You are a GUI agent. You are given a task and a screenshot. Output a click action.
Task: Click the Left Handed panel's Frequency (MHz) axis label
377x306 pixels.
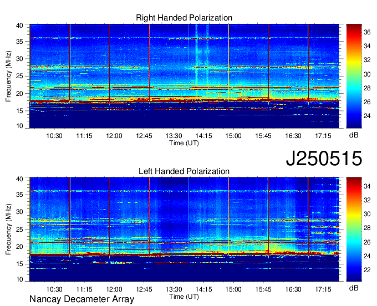[x=8, y=229]
